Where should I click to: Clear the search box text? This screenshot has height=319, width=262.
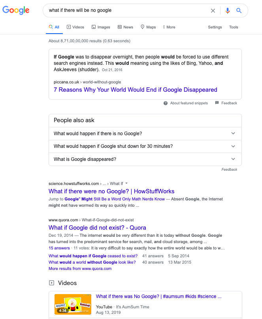(213, 11)
